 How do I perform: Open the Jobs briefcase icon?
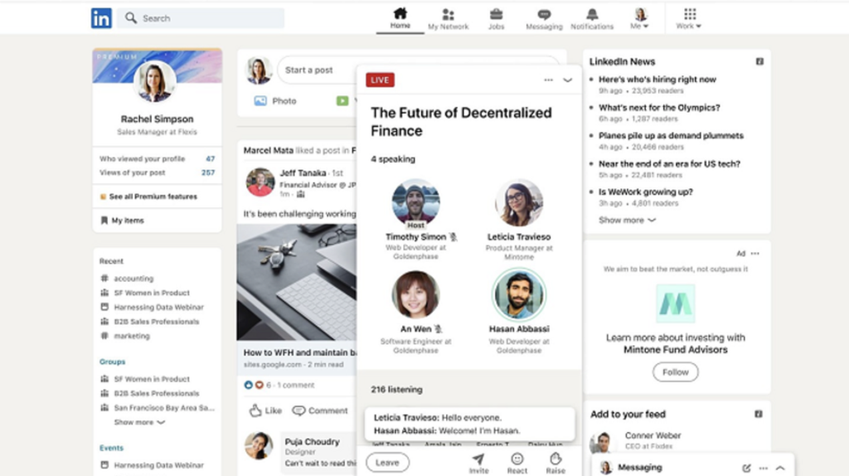pos(496,15)
